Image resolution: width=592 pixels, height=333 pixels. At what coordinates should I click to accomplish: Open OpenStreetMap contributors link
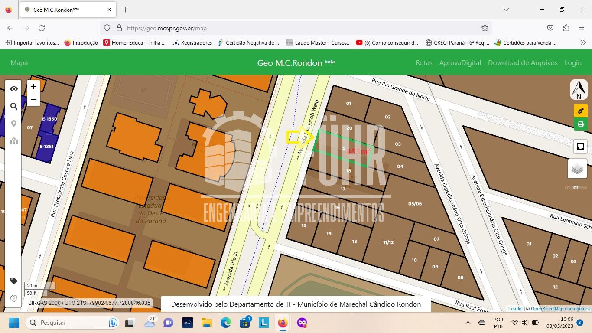(560, 309)
